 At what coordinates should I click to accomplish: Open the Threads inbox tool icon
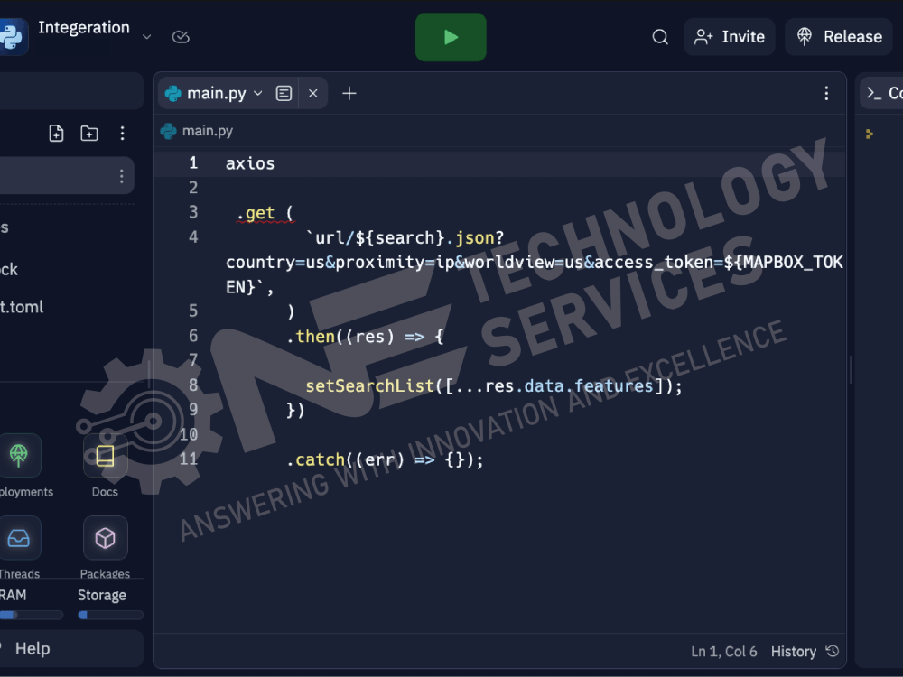[x=18, y=538]
